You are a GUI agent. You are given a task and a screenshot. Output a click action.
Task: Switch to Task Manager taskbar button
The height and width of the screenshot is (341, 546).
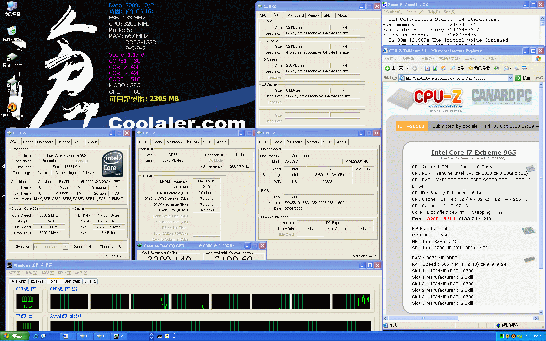pos(119,336)
